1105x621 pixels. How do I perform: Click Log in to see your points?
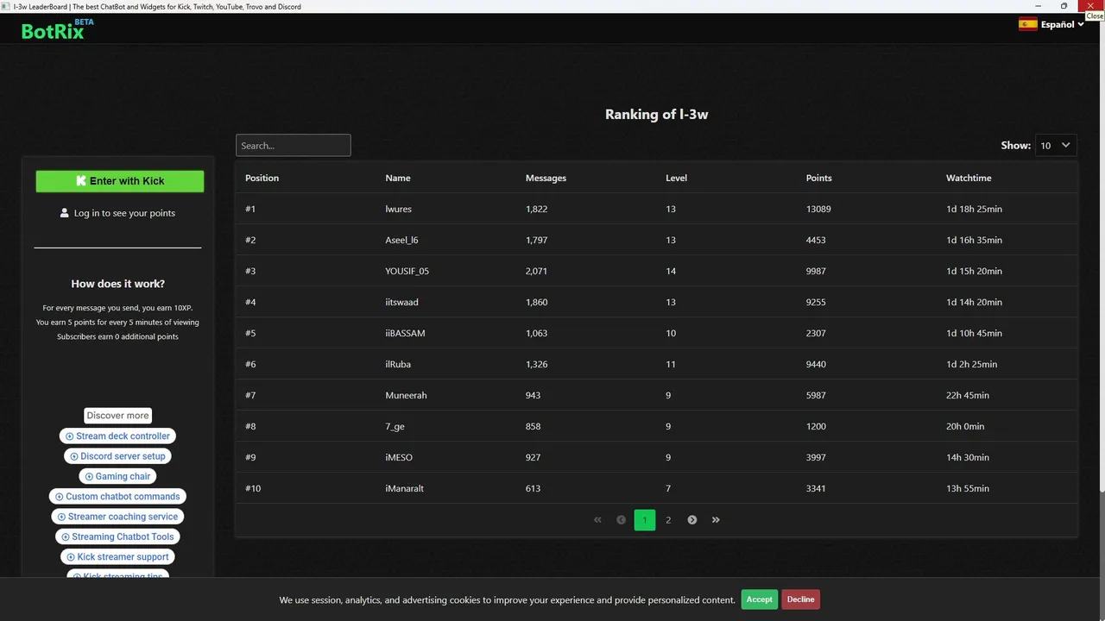point(124,213)
